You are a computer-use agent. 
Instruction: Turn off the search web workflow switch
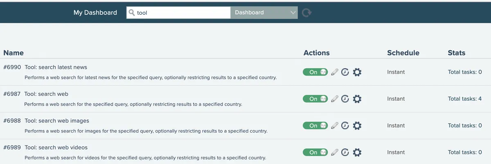[x=315, y=99]
